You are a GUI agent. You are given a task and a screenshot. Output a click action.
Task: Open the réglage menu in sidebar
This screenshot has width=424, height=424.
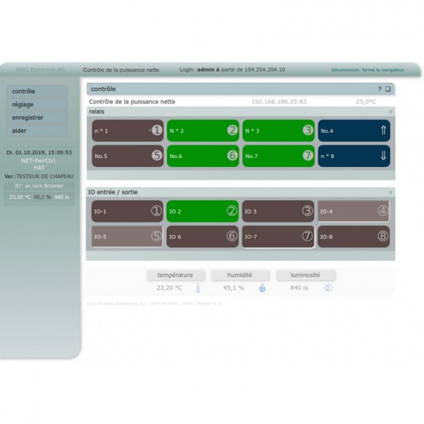tap(37, 104)
